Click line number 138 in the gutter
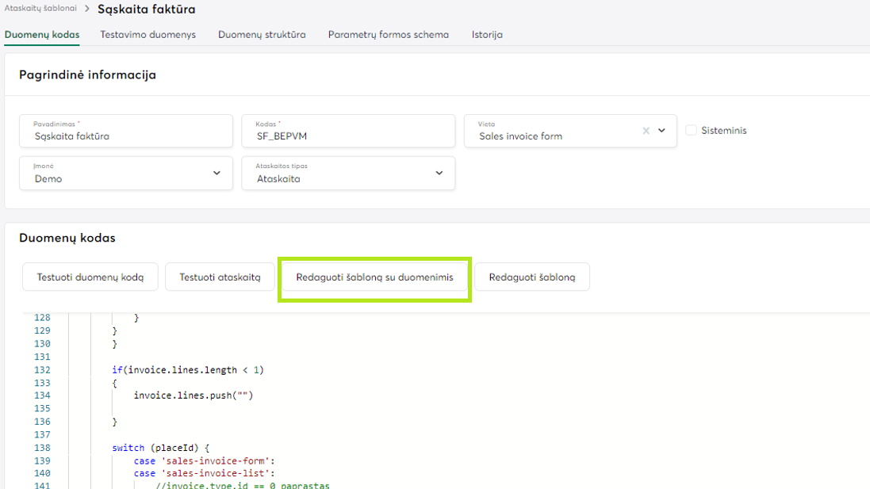The width and height of the screenshot is (870, 489). 42,448
